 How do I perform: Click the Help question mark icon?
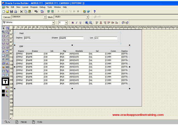click(95, 12)
